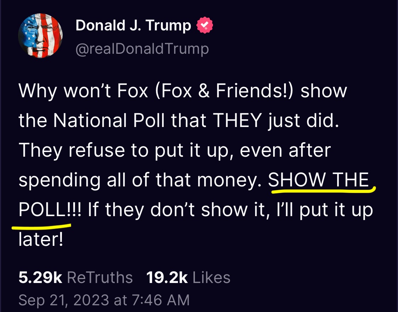This screenshot has height=312, width=398.
Task: Click the red verified checkmark badge
Action: pyautogui.click(x=204, y=25)
